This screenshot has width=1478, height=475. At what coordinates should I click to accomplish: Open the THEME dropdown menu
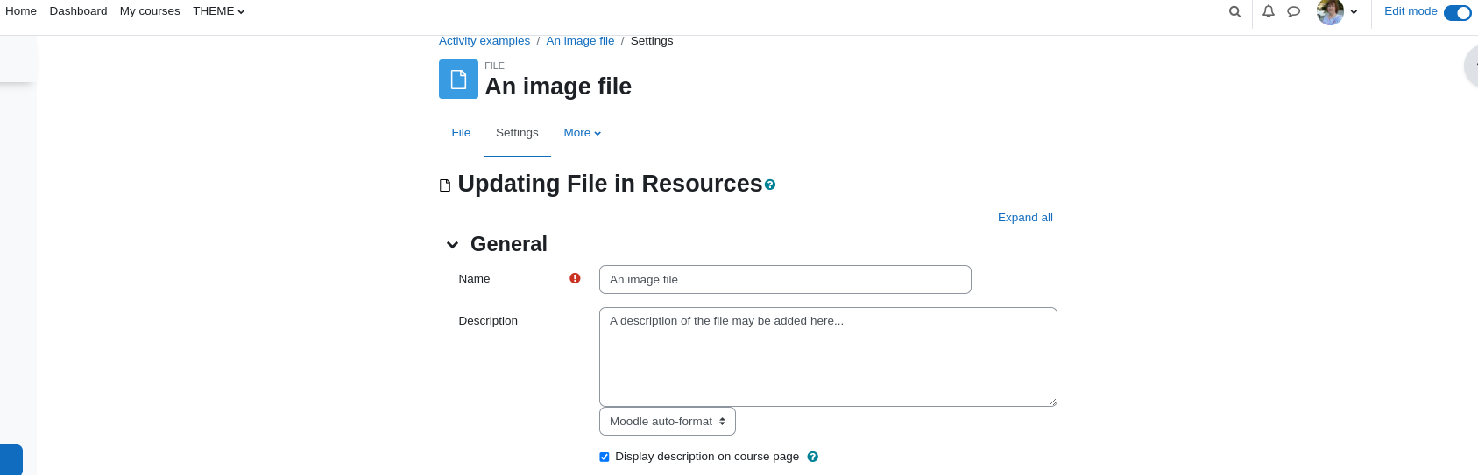[x=218, y=11]
